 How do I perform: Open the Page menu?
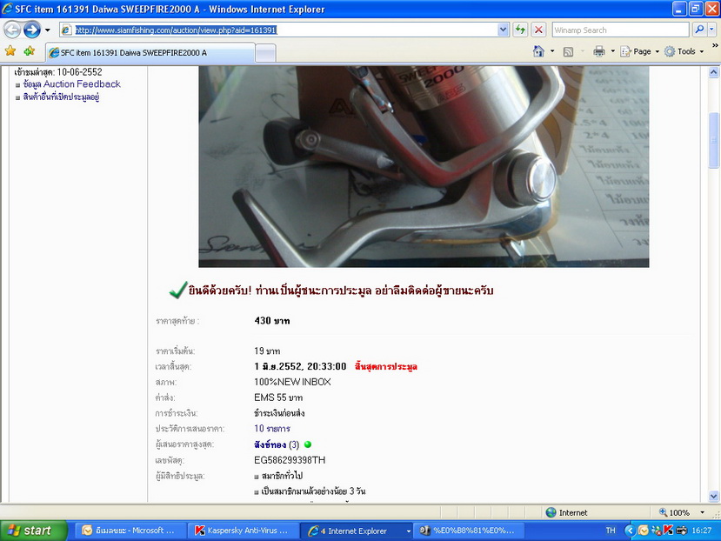639,51
